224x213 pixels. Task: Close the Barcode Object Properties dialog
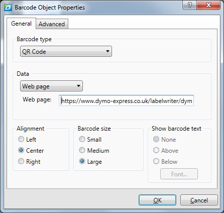[x=208, y=5]
